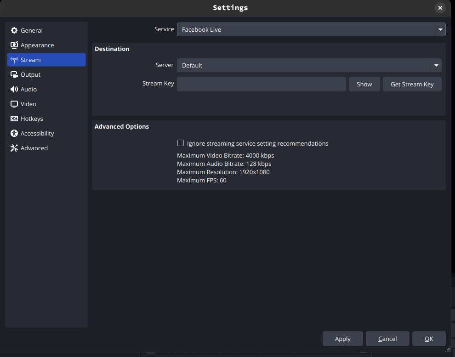Image resolution: width=455 pixels, height=357 pixels.
Task: Switch to the Stream settings page
Action: (46, 60)
